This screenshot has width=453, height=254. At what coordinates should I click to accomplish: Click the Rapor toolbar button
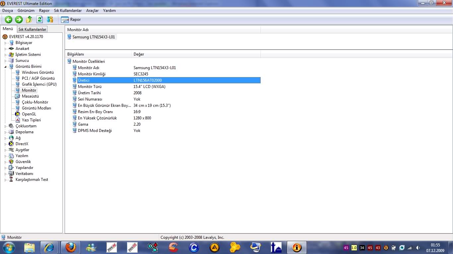pos(71,20)
